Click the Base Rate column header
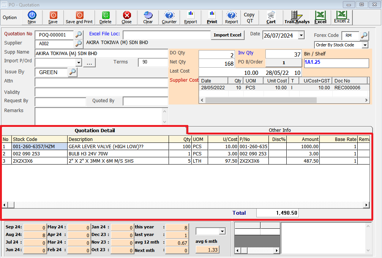382x258 pixels. [338, 139]
